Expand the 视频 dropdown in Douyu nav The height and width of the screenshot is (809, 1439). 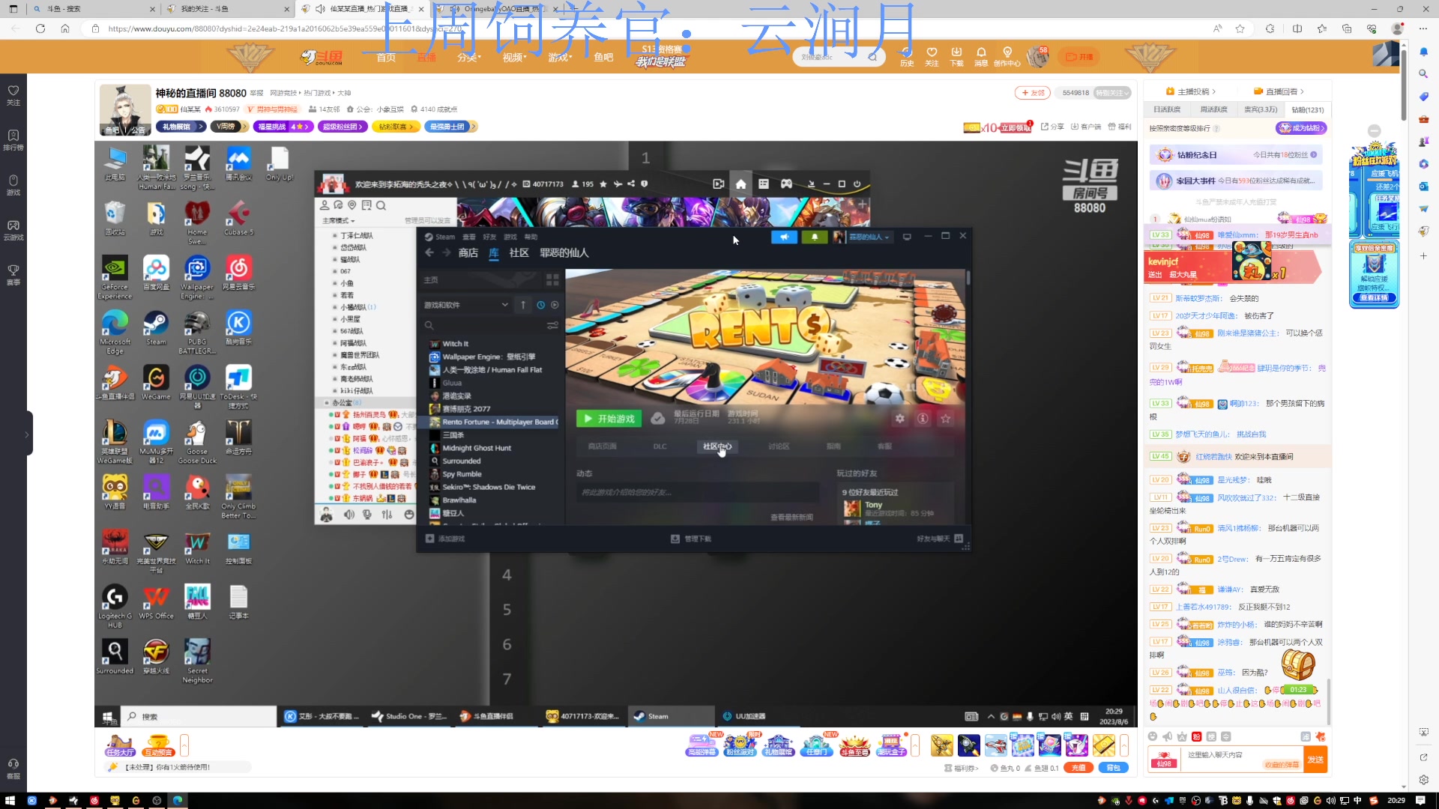tap(515, 58)
